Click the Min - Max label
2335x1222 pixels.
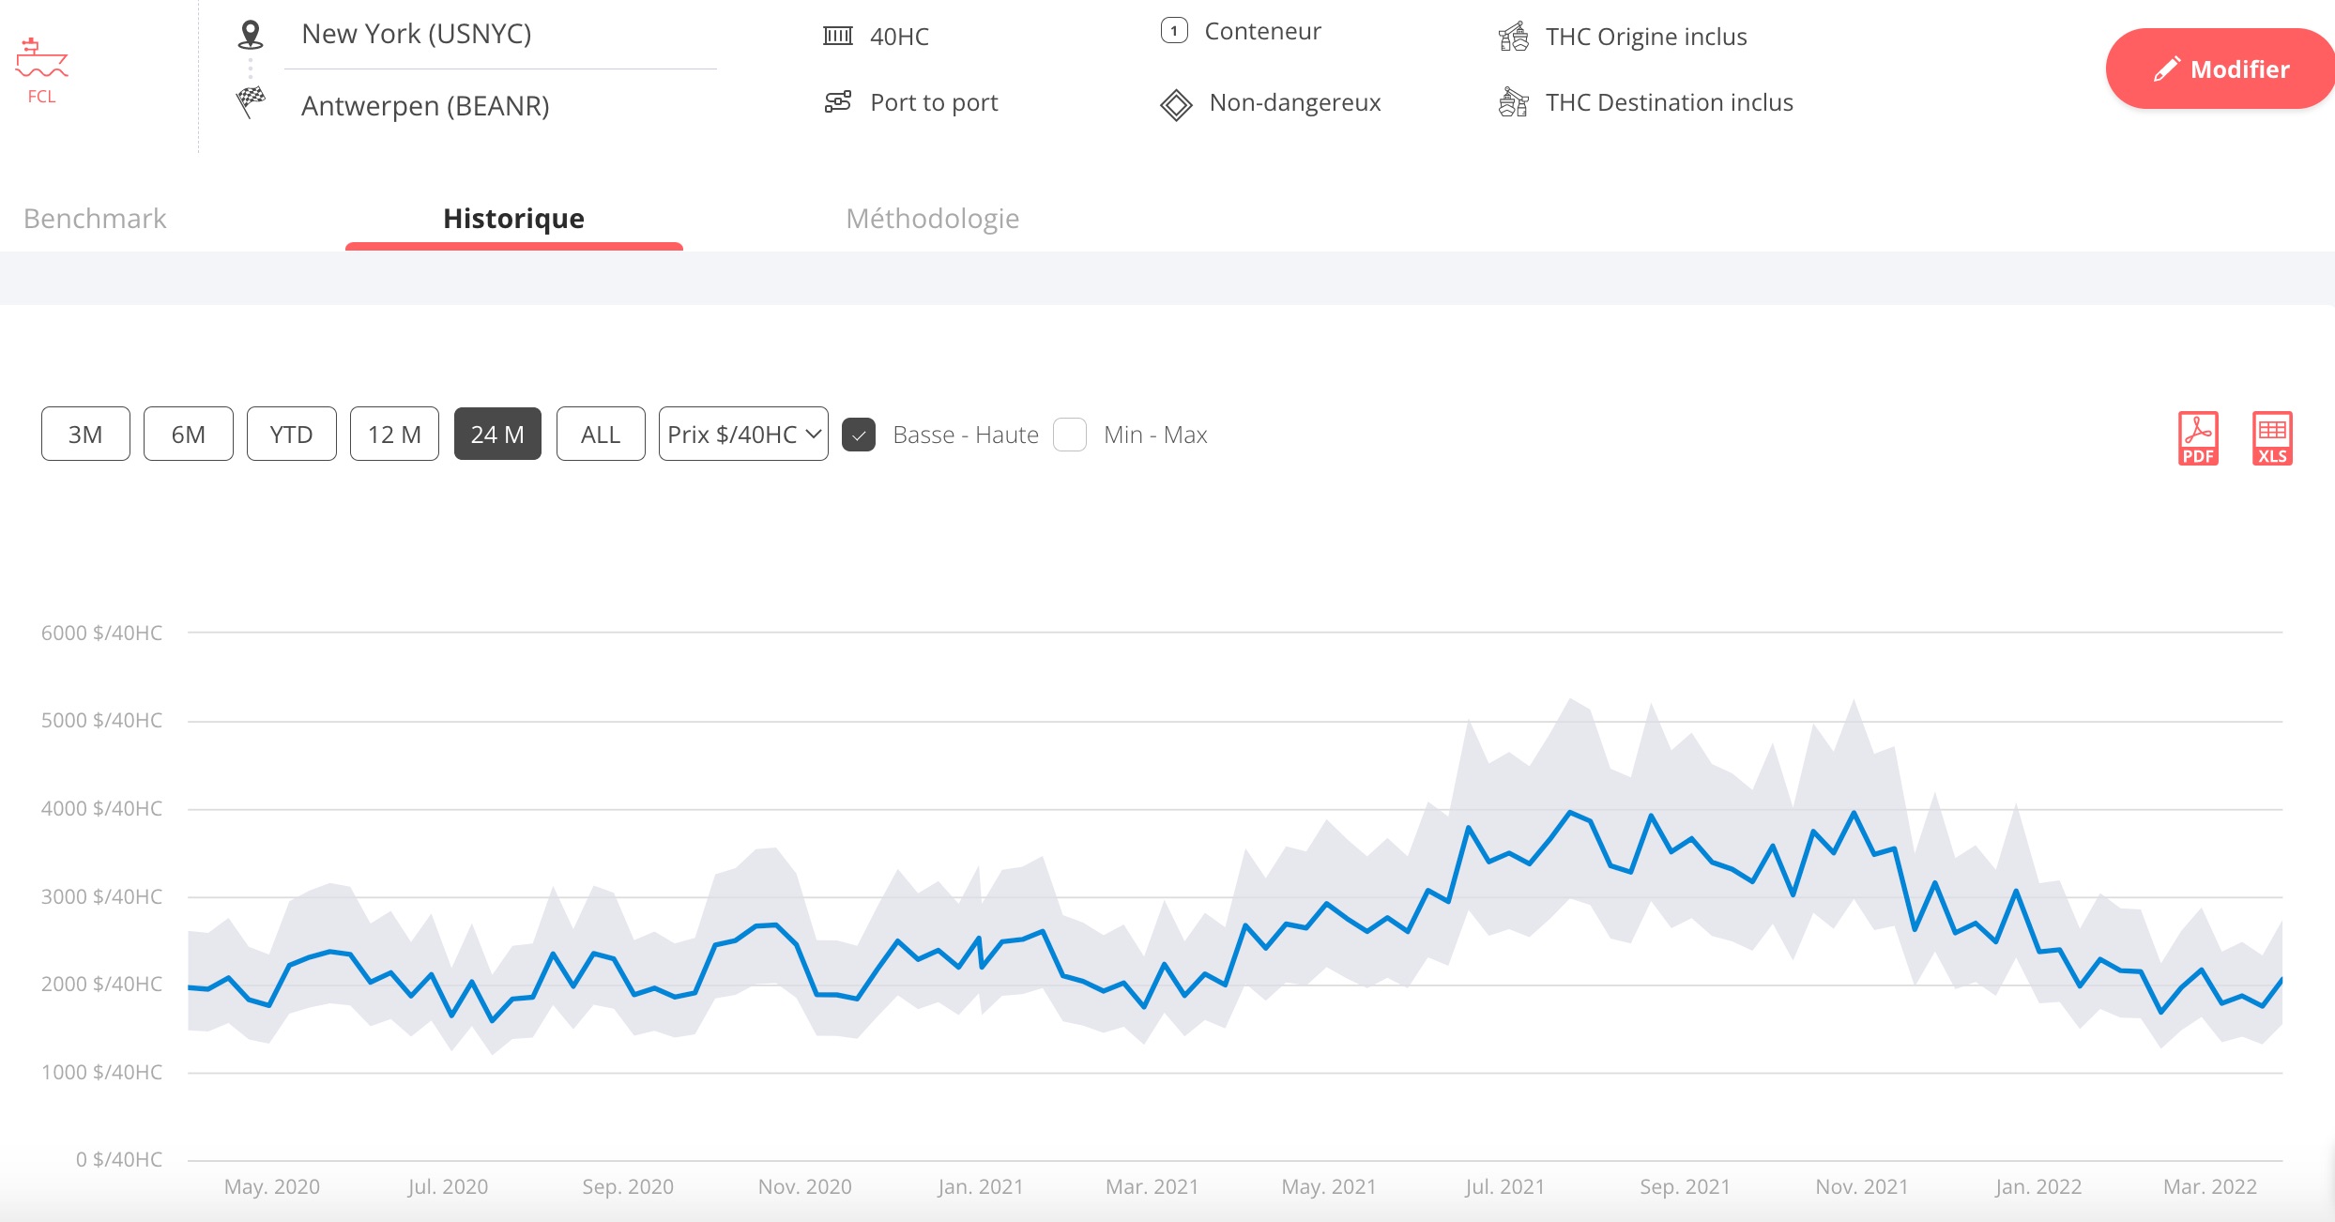pos(1155,435)
